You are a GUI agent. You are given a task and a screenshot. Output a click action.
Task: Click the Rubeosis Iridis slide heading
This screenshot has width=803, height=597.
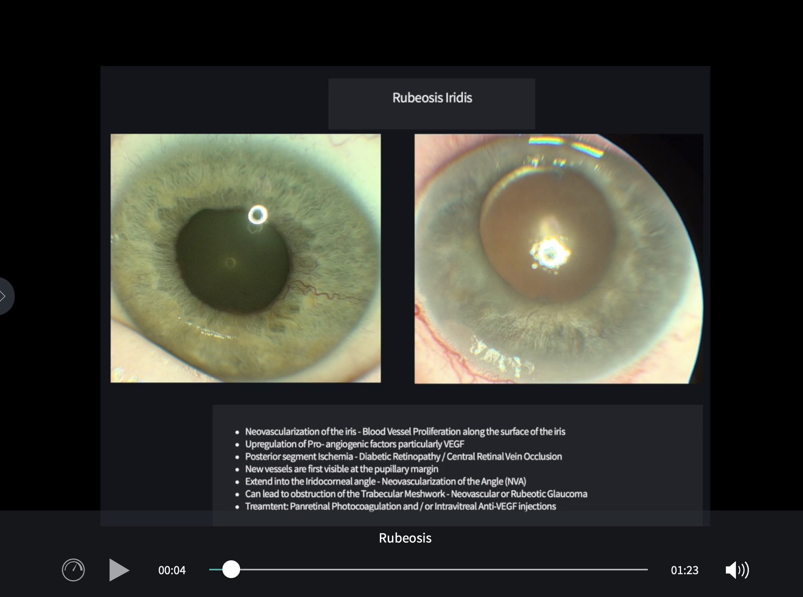tap(432, 98)
